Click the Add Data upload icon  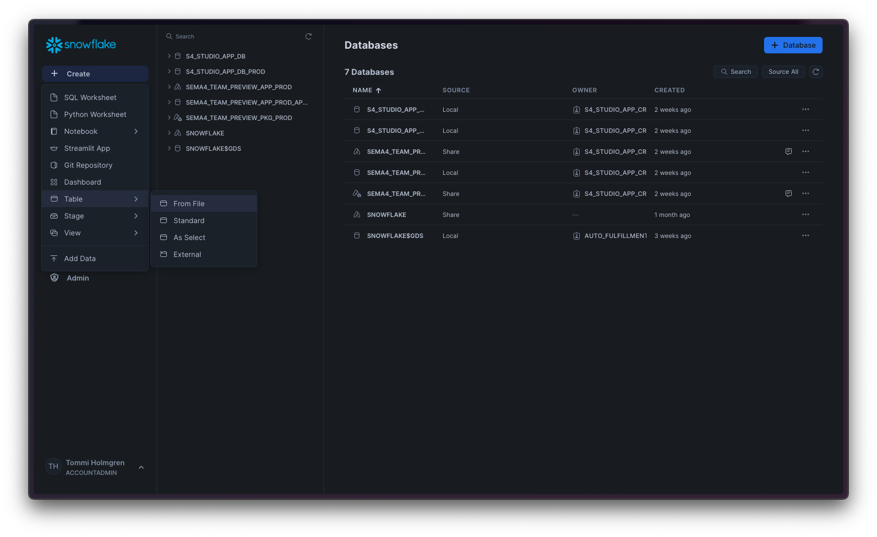(x=54, y=258)
